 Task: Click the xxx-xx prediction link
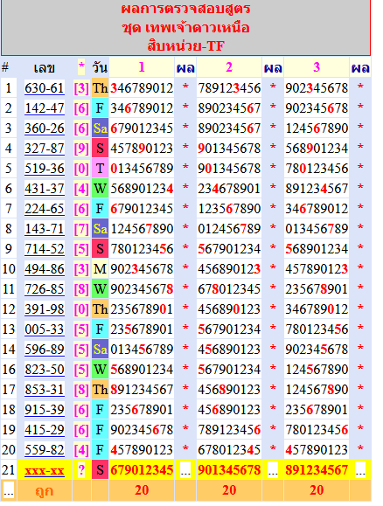coord(45,470)
